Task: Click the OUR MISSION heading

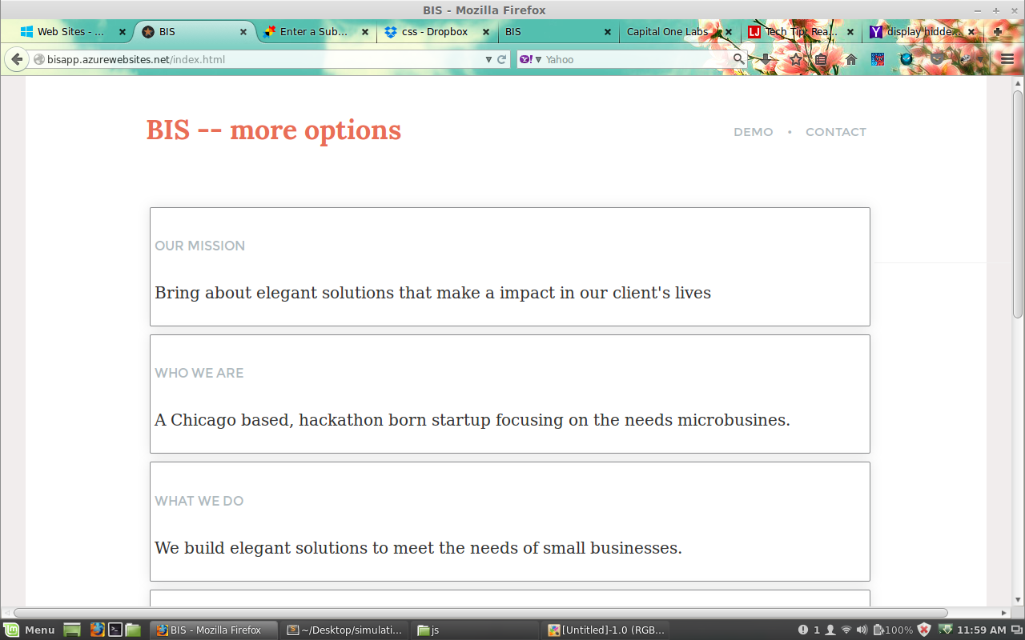Action: (200, 246)
